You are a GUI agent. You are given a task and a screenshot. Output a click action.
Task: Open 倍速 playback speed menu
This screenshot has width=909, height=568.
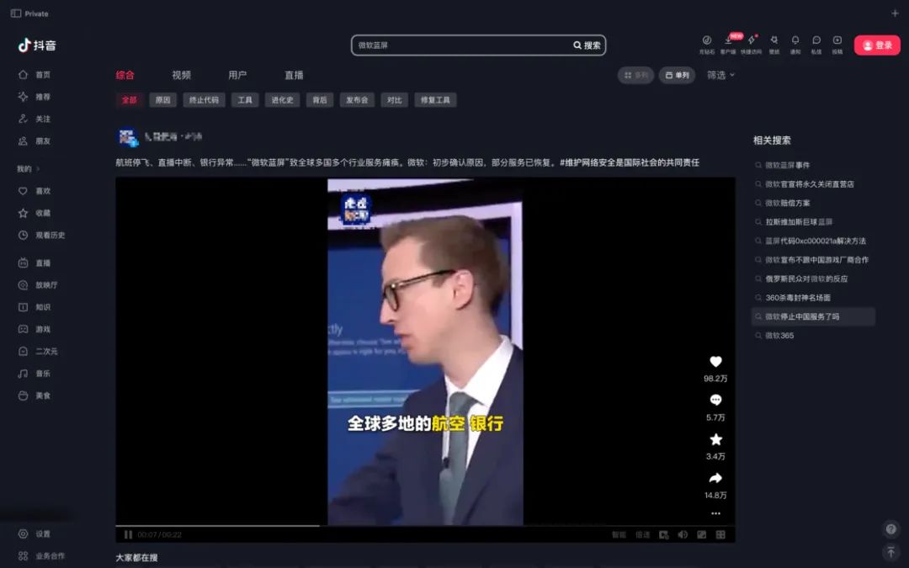click(x=642, y=534)
